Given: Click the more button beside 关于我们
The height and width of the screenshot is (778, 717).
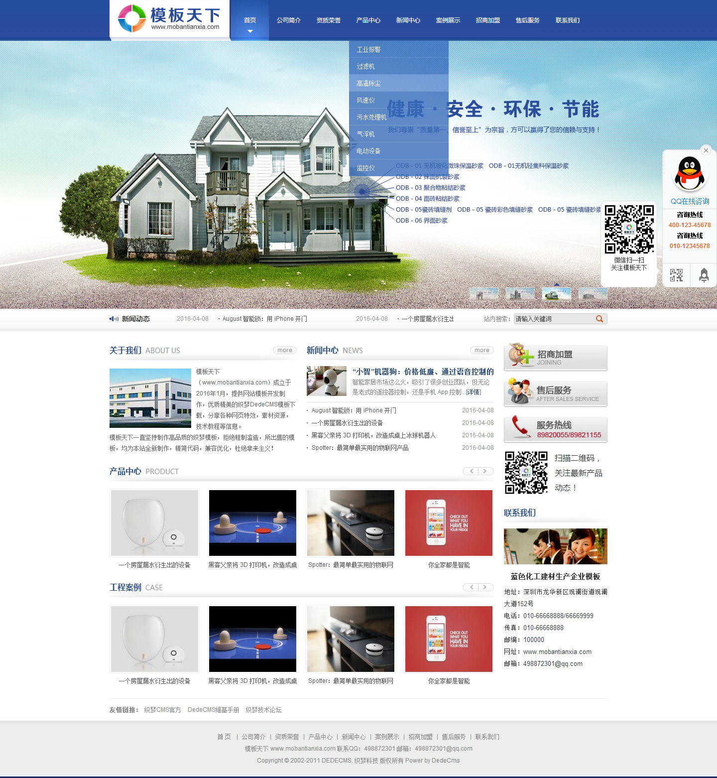Looking at the screenshot, I should click(x=285, y=350).
